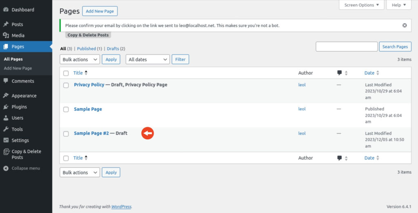Click the Settings sliders icon

(x=6, y=140)
